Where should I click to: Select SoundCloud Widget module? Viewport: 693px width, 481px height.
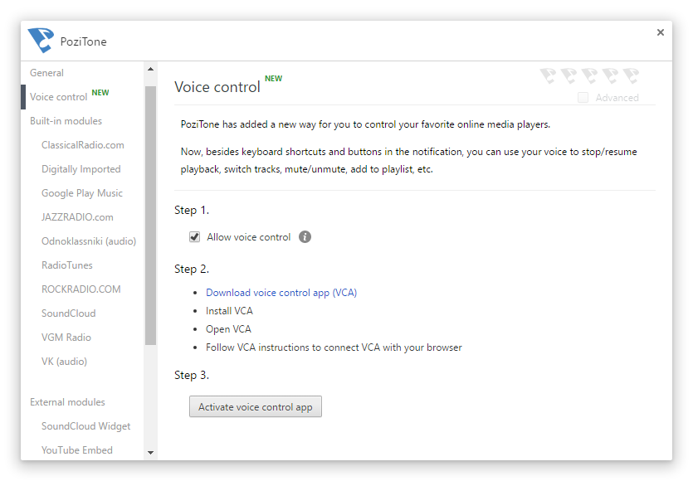(x=85, y=426)
